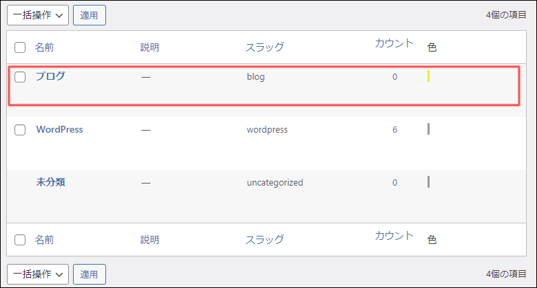Toggle the select-all checkbox in the table header
Image resolution: width=537 pixels, height=288 pixels.
tap(20, 47)
